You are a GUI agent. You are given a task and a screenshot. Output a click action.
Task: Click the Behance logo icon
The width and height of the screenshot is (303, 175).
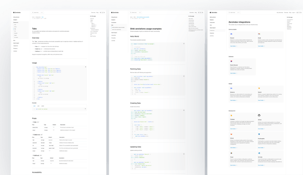coord(232,88)
